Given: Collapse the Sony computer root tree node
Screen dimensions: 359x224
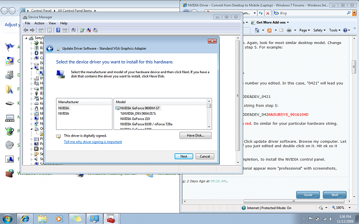Looking at the screenshot, I should click(26, 38).
